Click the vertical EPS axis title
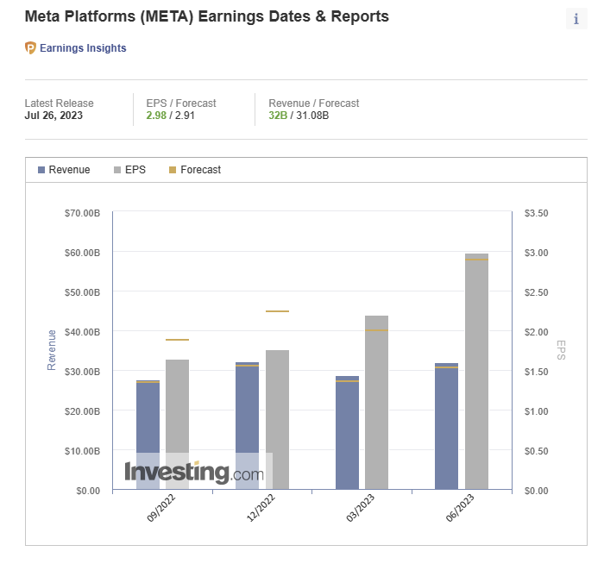This screenshot has width=604, height=564. click(x=561, y=350)
